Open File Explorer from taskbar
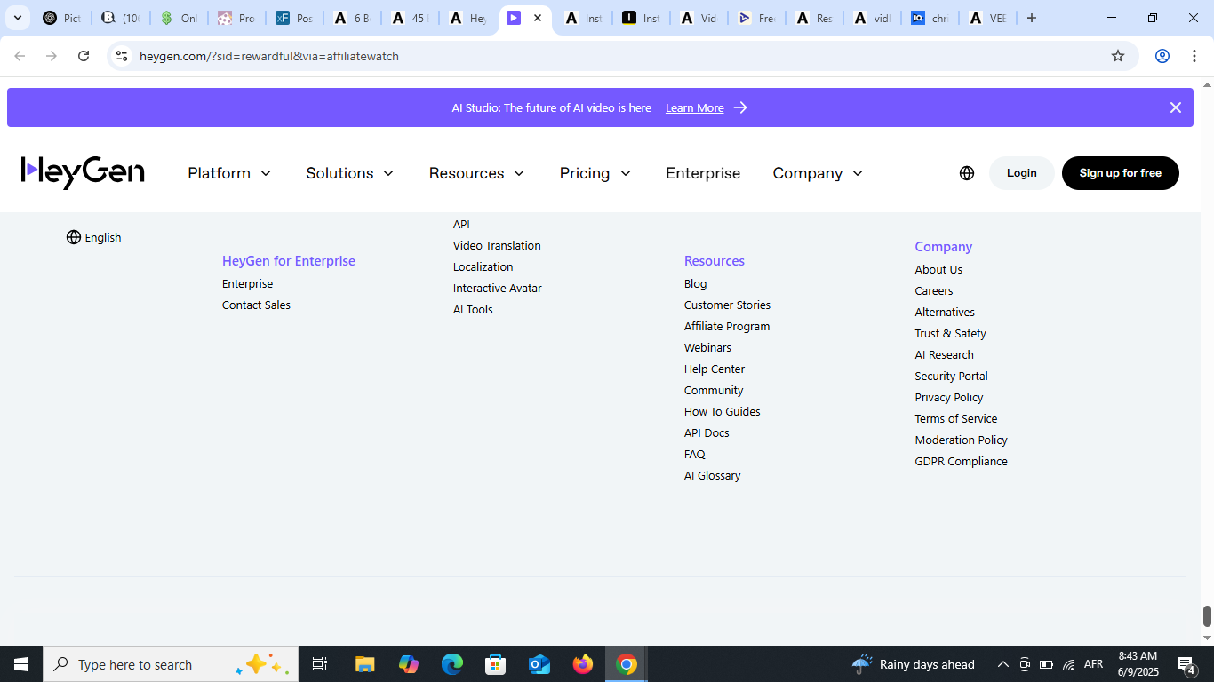 [x=364, y=664]
